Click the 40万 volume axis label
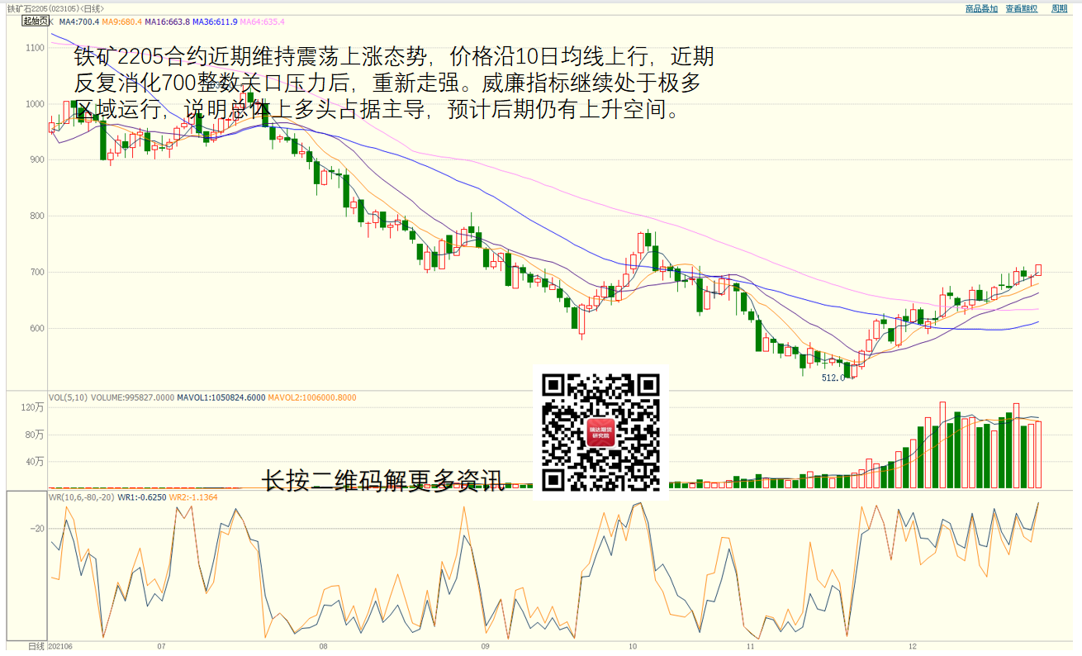This screenshot has height=656, width=1082. coord(36,462)
